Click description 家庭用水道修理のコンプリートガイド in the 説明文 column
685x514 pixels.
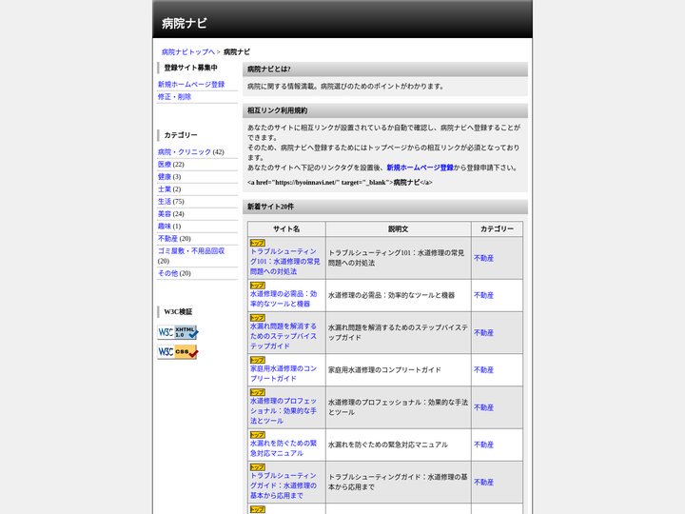[x=384, y=370]
